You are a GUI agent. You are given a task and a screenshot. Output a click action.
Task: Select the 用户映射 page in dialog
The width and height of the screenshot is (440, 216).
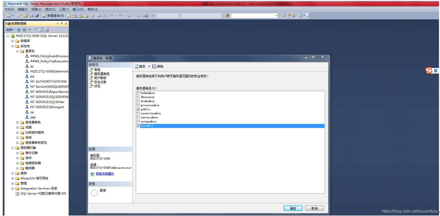pos(100,78)
